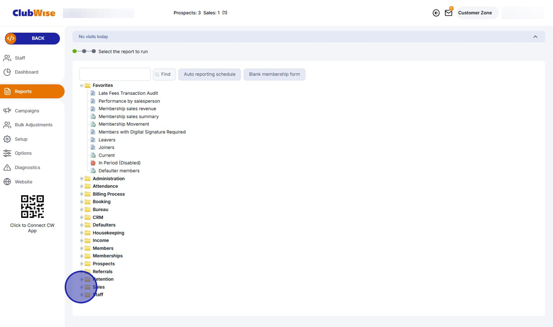Click the ClubWise logo
The height and width of the screenshot is (327, 553).
pos(34,13)
